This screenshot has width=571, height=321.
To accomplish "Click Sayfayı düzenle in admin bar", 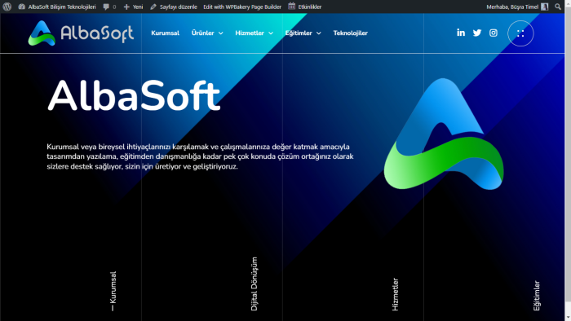I will [x=174, y=7].
